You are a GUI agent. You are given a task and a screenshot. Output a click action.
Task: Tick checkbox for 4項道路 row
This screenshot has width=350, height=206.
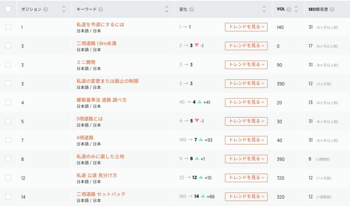[8, 140]
